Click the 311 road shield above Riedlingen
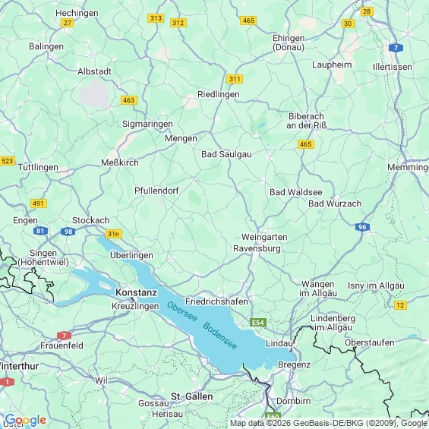Viewport: 429px width, 429px height. (235, 79)
